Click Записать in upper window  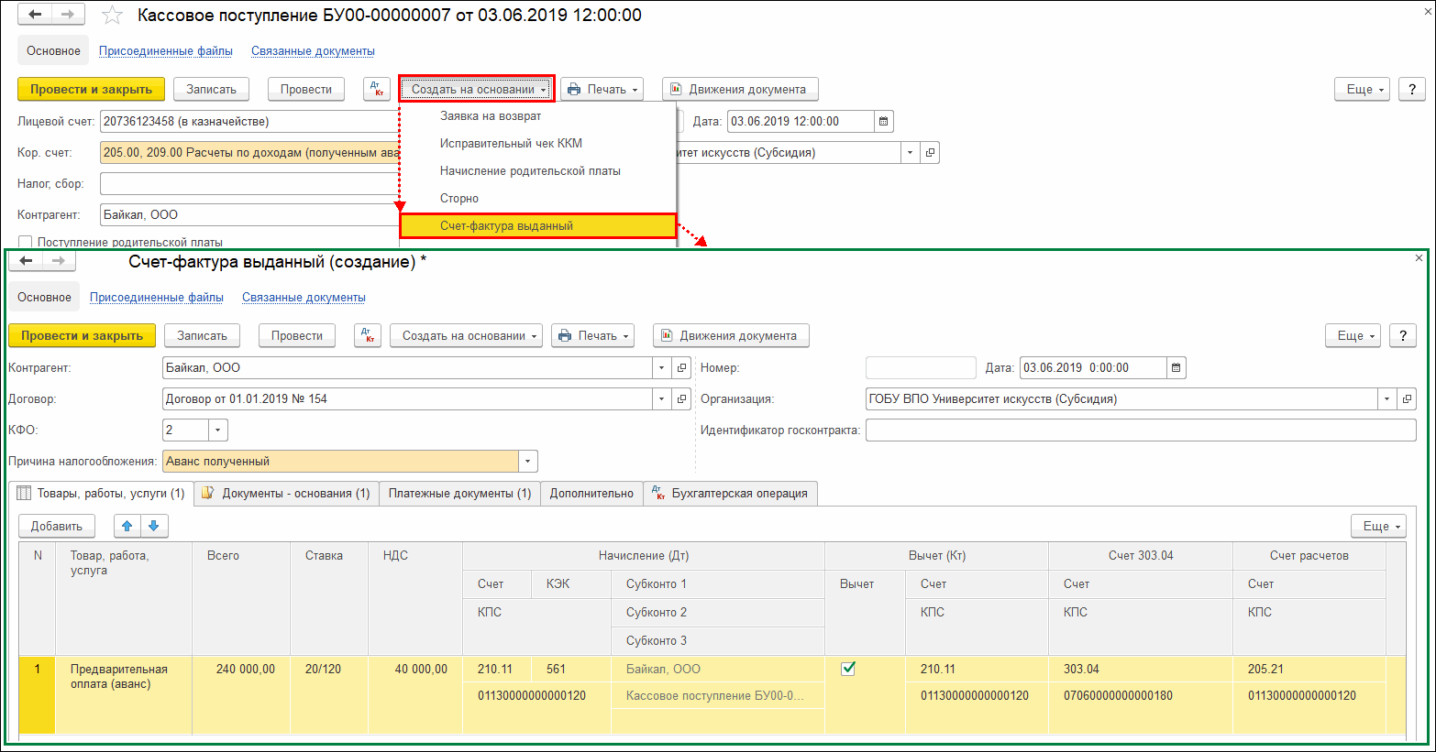212,89
